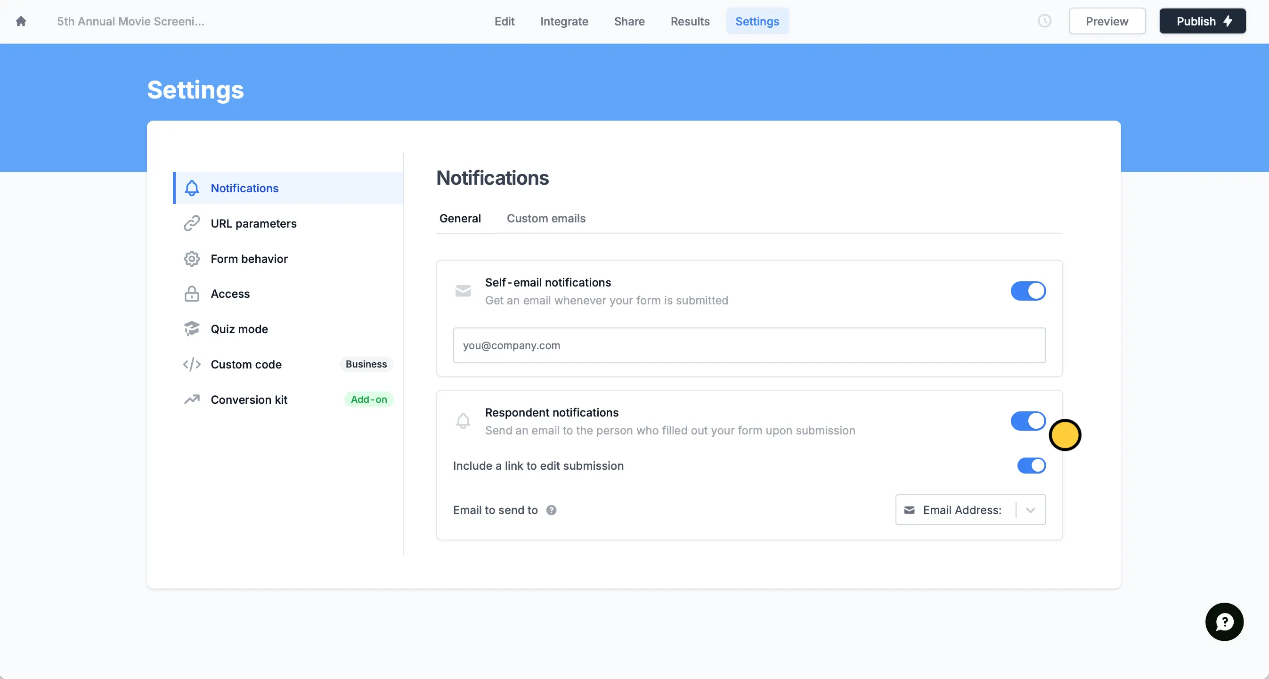Open the Email Address: combo box

click(970, 510)
